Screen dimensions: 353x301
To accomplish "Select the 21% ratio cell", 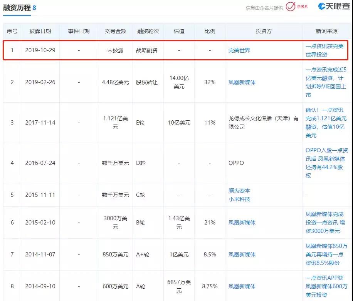I will coord(210,222).
